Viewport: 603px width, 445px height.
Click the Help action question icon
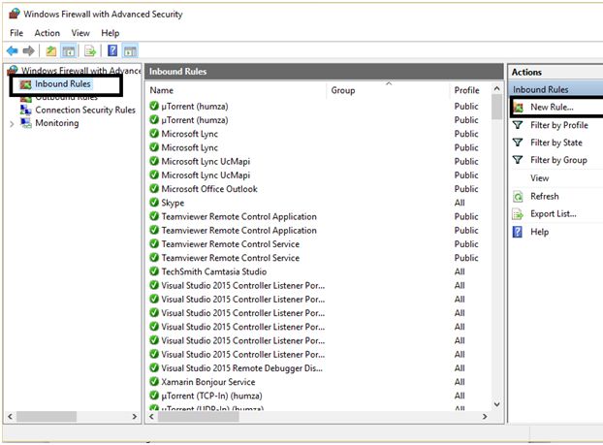518,232
